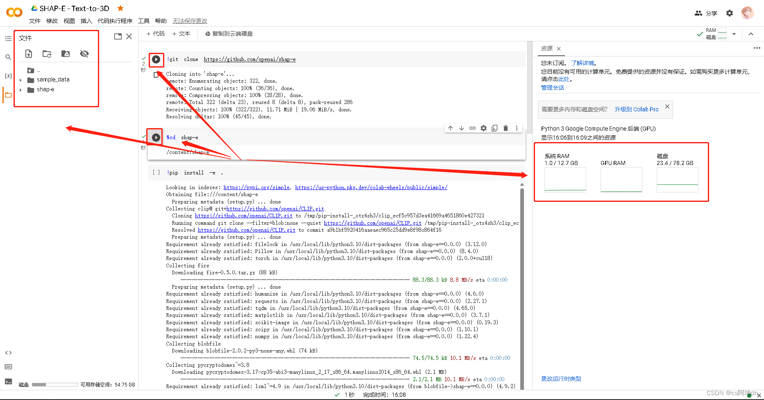Open the files pane in new window
This screenshot has height=400, width=764.
118,36
